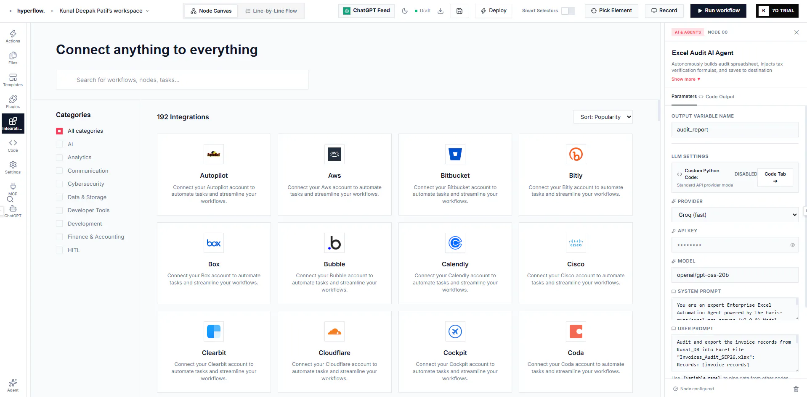Open the Agent sidebar icon

[13, 385]
